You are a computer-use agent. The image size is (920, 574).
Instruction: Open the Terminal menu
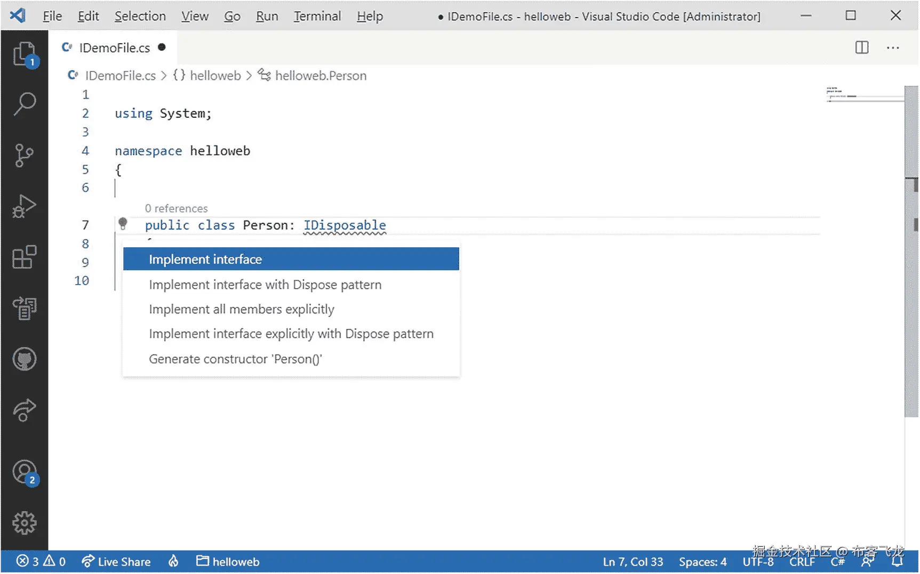[317, 16]
